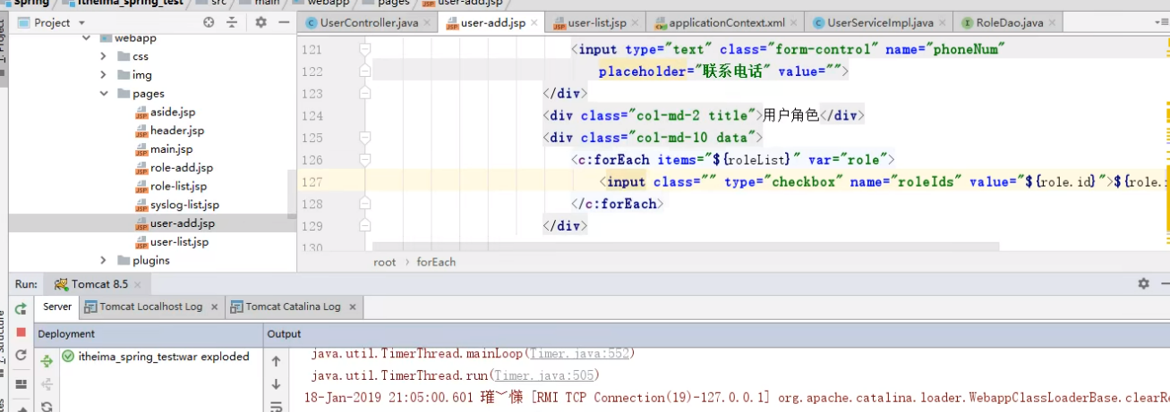The image size is (1170, 412).
Task: Click the 用户角色 text on line 124
Action: (790, 115)
